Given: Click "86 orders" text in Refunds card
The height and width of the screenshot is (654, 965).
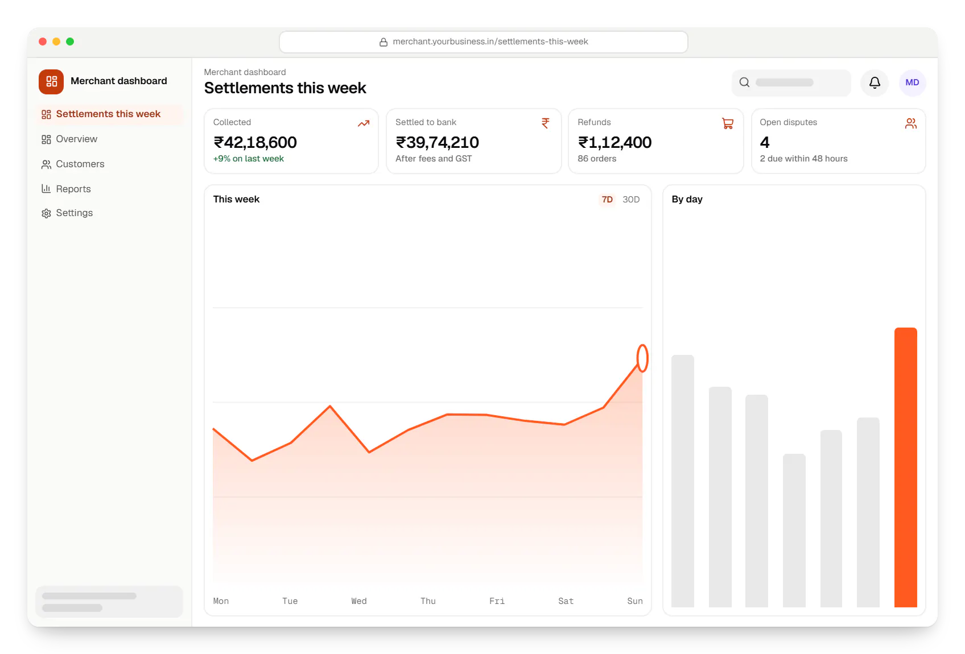Looking at the screenshot, I should [x=597, y=159].
